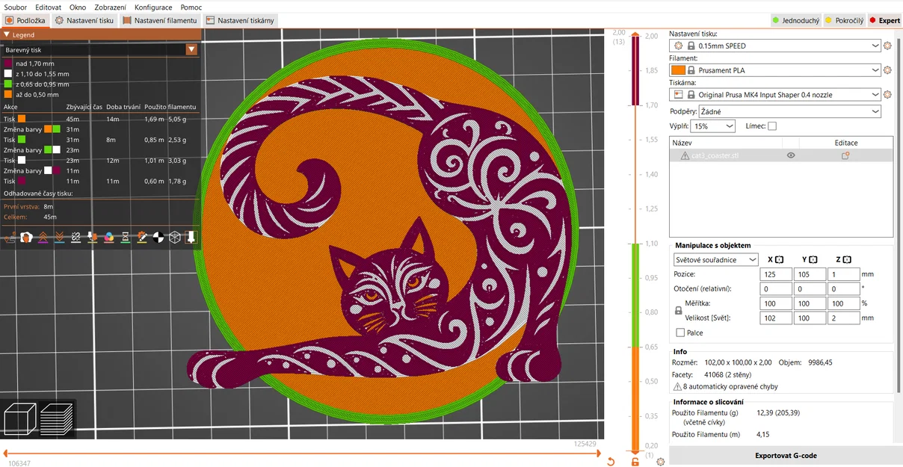Toggle seams icon with broken link

(75, 237)
